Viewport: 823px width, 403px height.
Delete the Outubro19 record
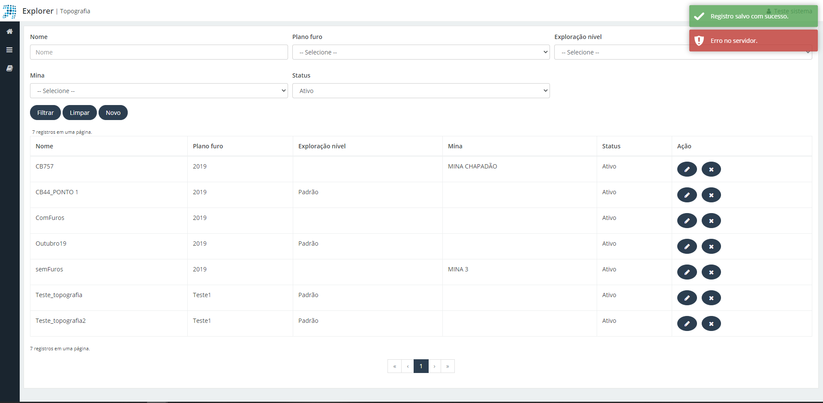point(711,247)
